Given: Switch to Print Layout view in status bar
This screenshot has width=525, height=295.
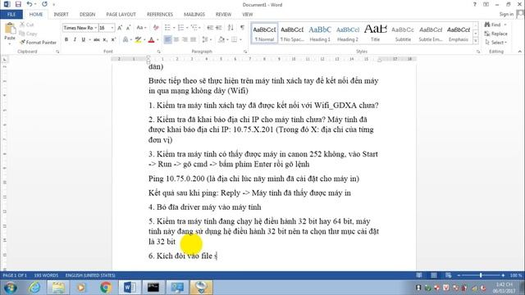Looking at the screenshot, I should (x=434, y=275).
